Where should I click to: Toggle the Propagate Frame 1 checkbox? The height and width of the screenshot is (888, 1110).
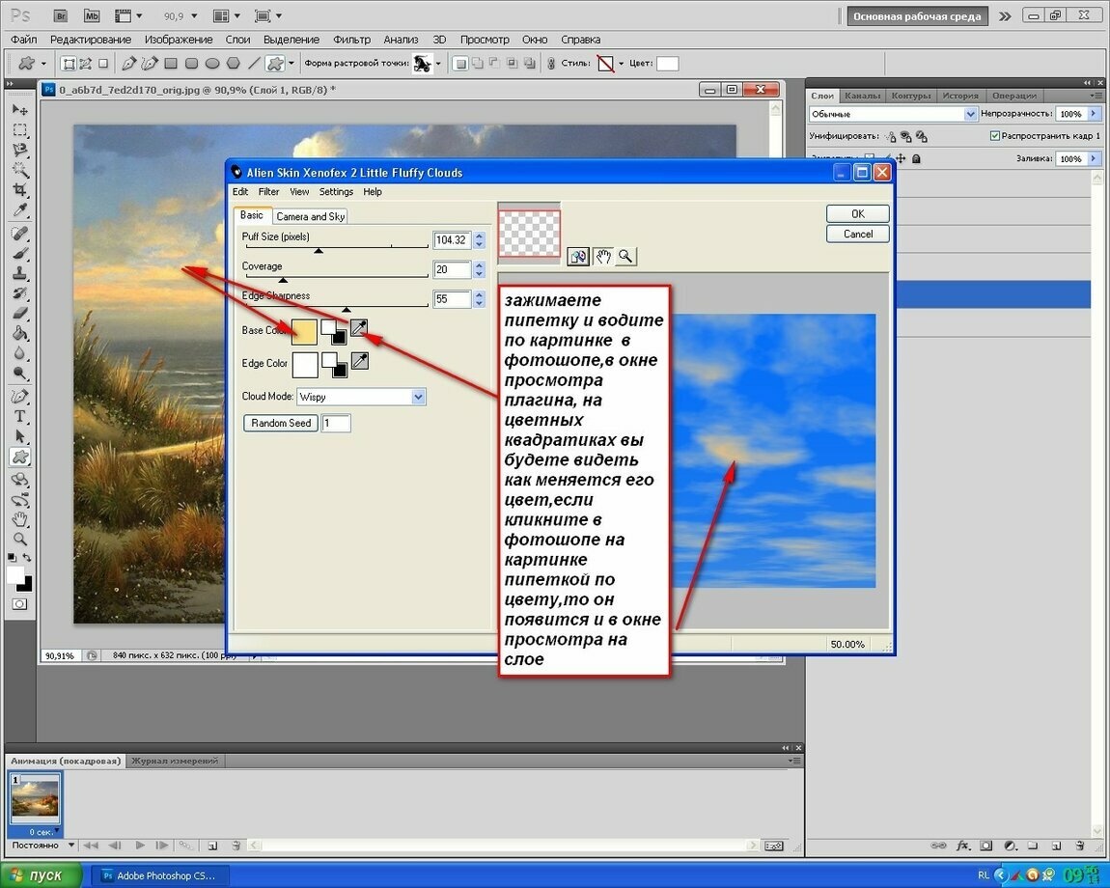click(x=994, y=135)
